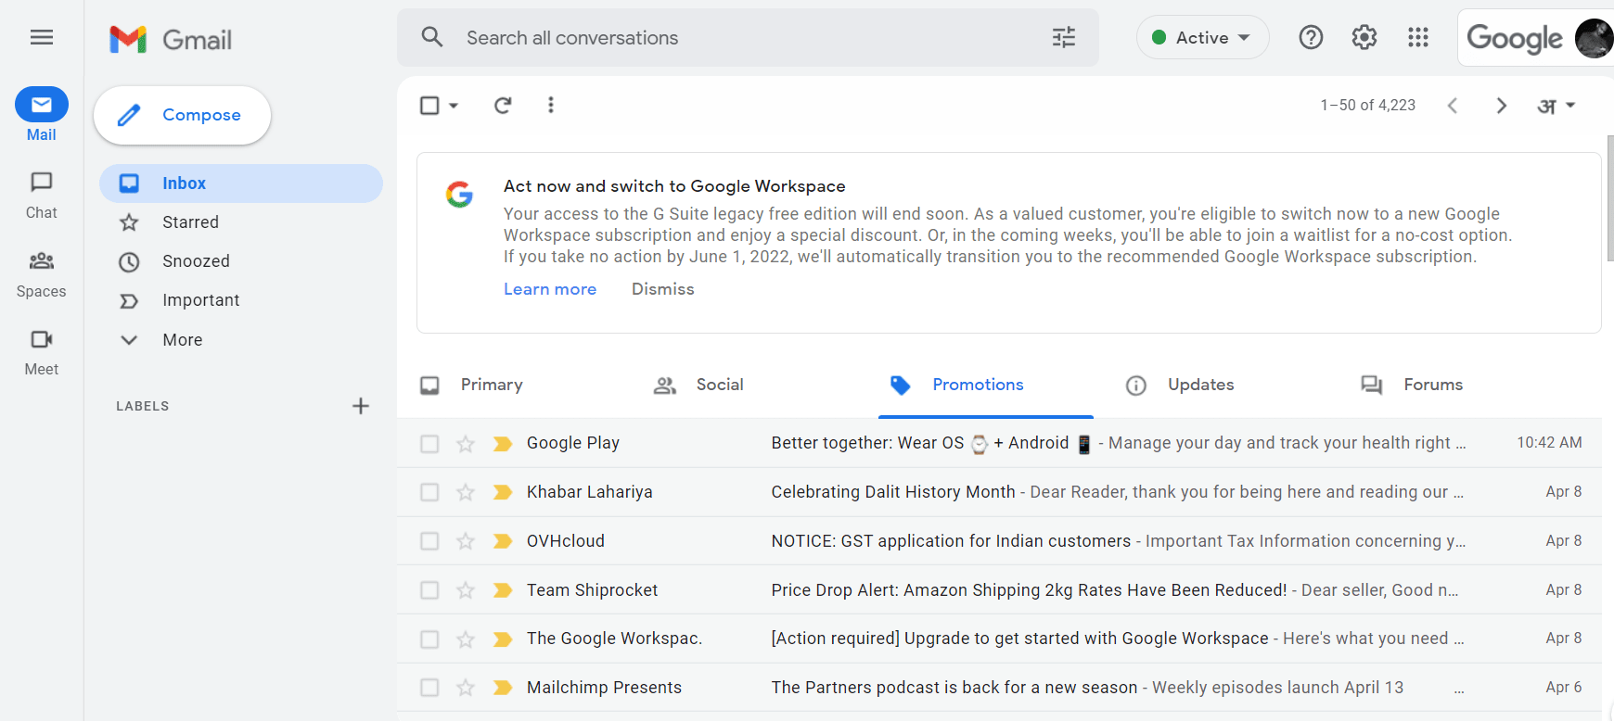Image resolution: width=1614 pixels, height=721 pixels.
Task: Open Chat from the left sidebar
Action: [x=42, y=195]
